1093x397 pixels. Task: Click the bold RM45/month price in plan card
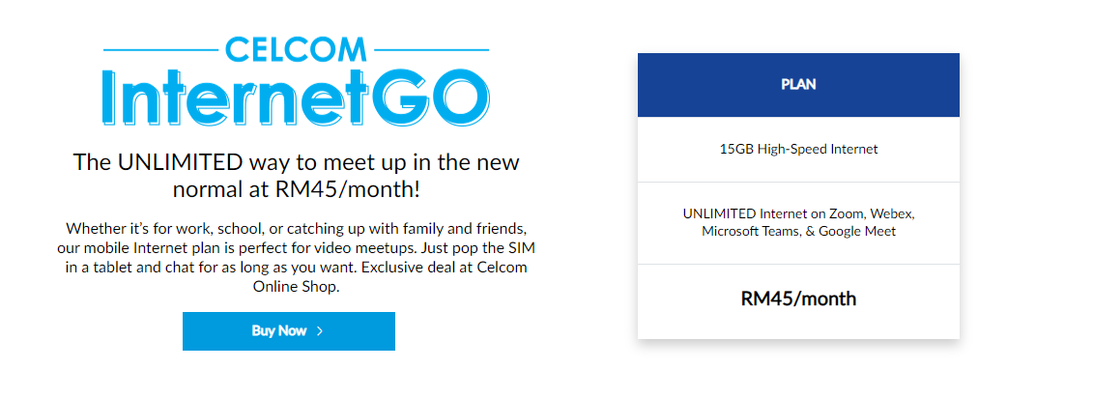798,298
